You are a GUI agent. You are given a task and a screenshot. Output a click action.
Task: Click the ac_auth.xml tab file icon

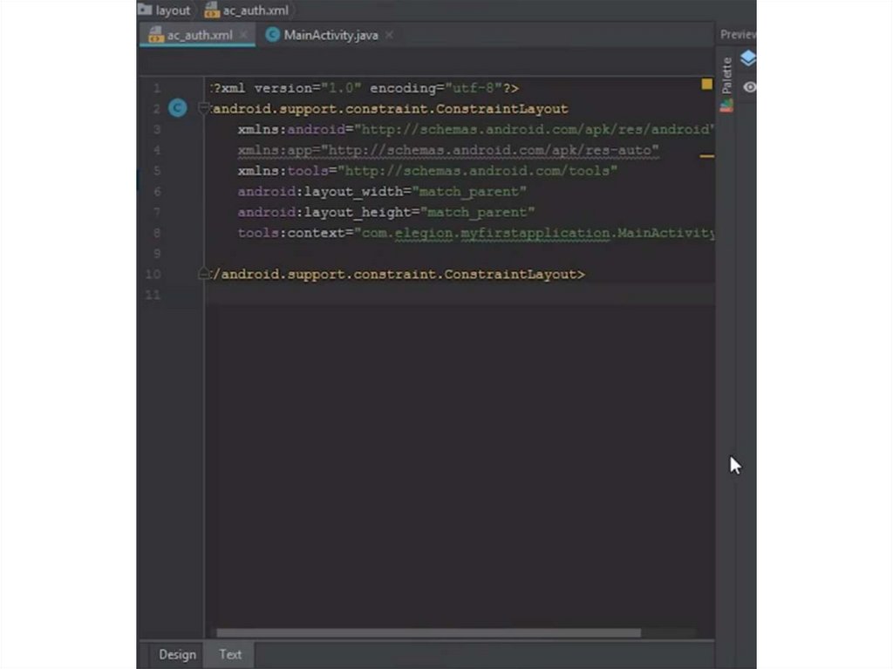[x=155, y=36]
